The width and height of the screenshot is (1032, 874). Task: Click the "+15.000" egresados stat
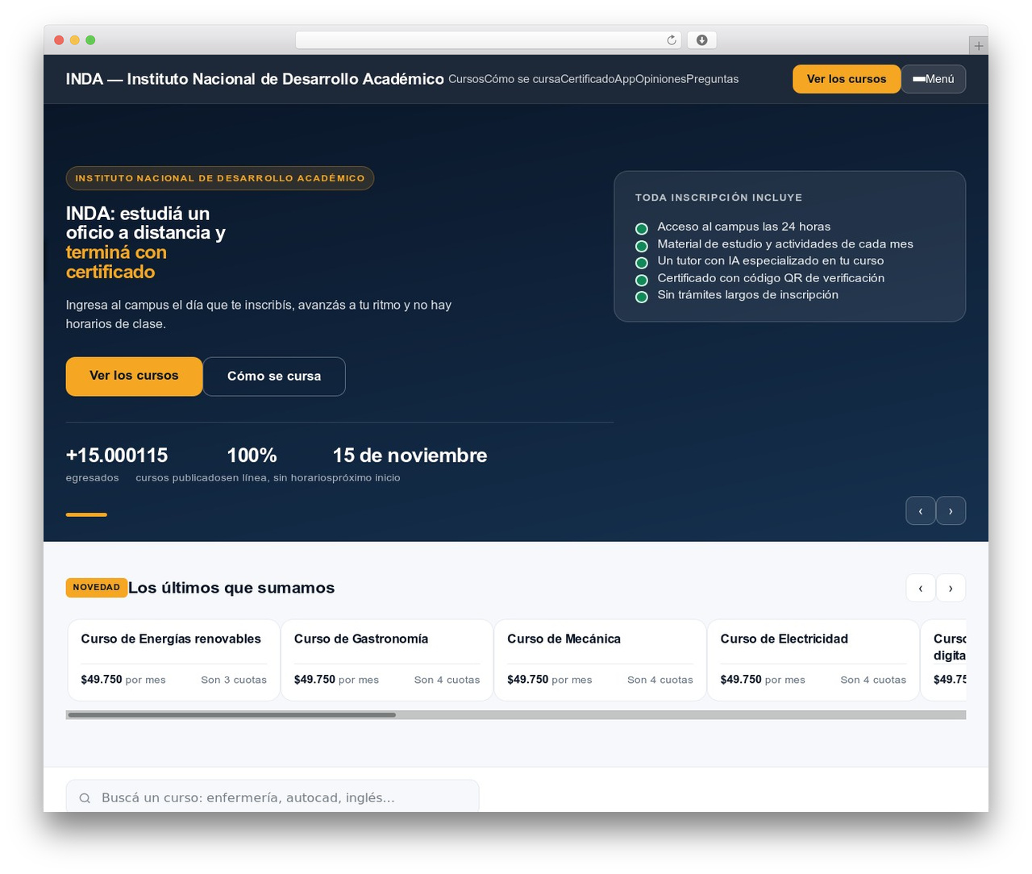pyautogui.click(x=102, y=464)
